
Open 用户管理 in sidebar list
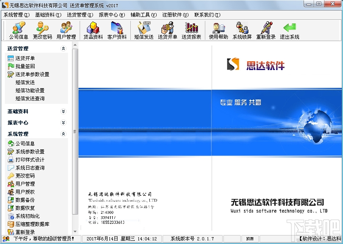click(x=21, y=184)
